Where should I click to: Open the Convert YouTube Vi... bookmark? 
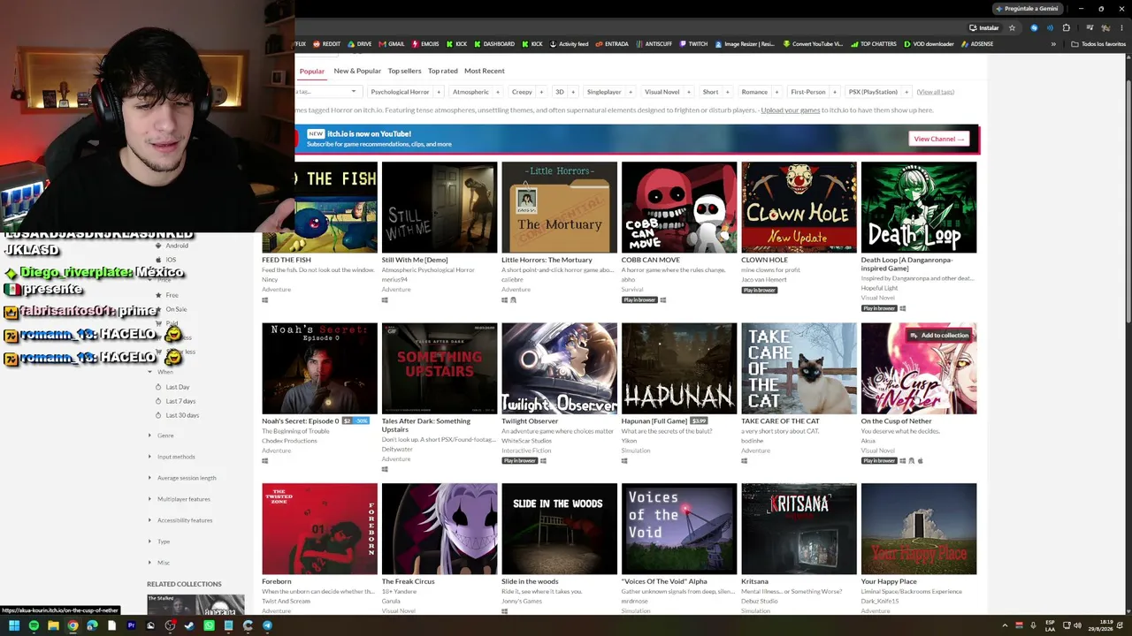(x=813, y=44)
